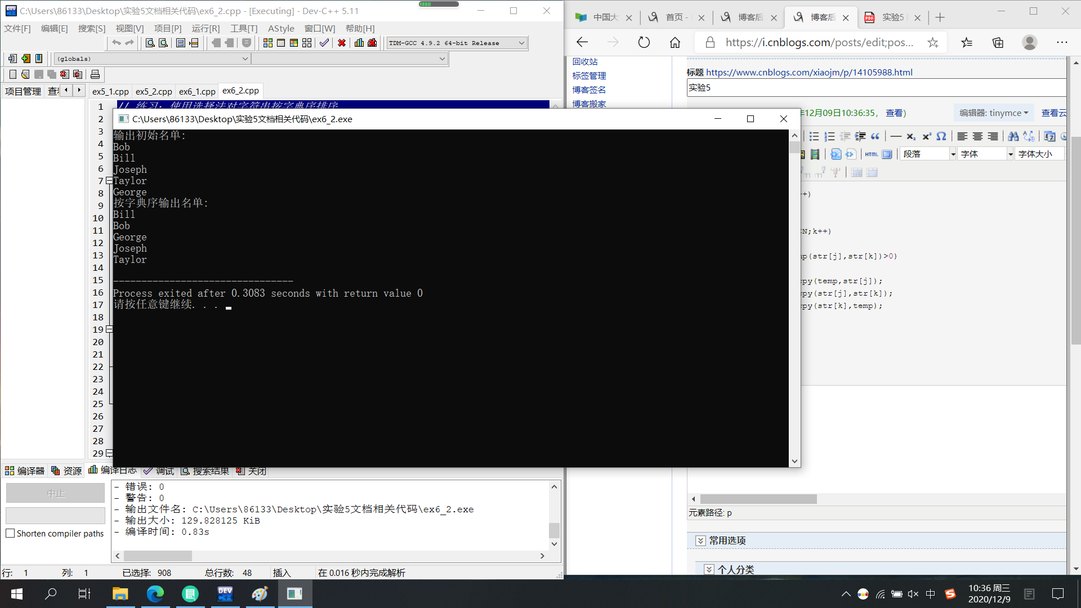Open the 标签管理 sidebar link
1081x608 pixels.
tap(589, 75)
